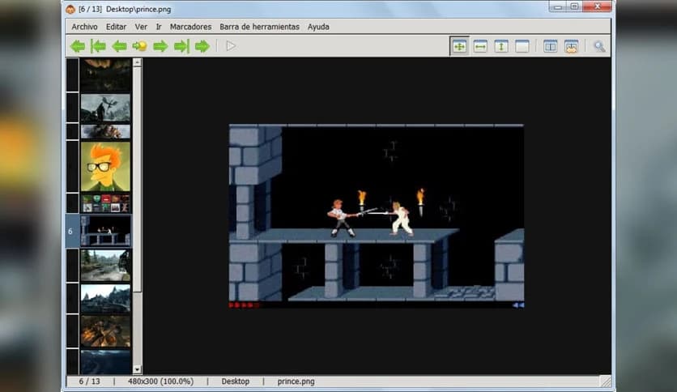Select the orange-haired cartoon with glasses thumbnail
This screenshot has height=392, width=677.
pyautogui.click(x=105, y=166)
